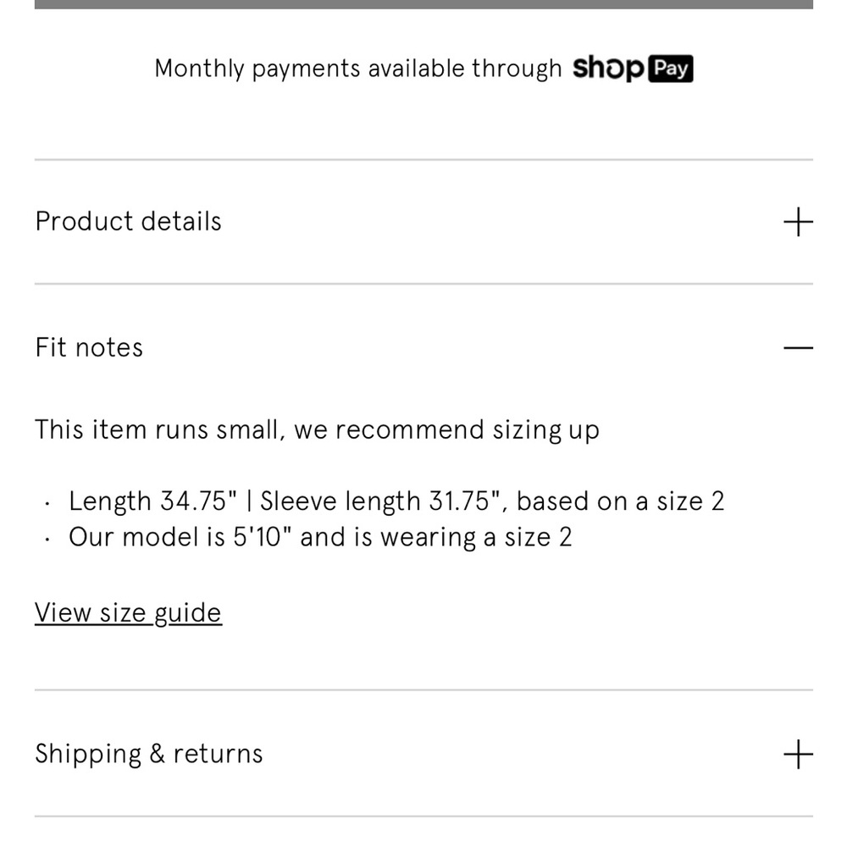Viewport: 847px width, 847px height.
Task: Toggle the Fit notes section heading
Action: [89, 347]
